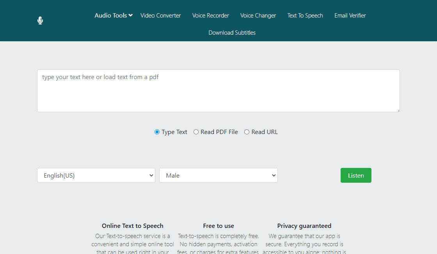The image size is (437, 254).
Task: Click the Free to use heading
Action: (218, 226)
